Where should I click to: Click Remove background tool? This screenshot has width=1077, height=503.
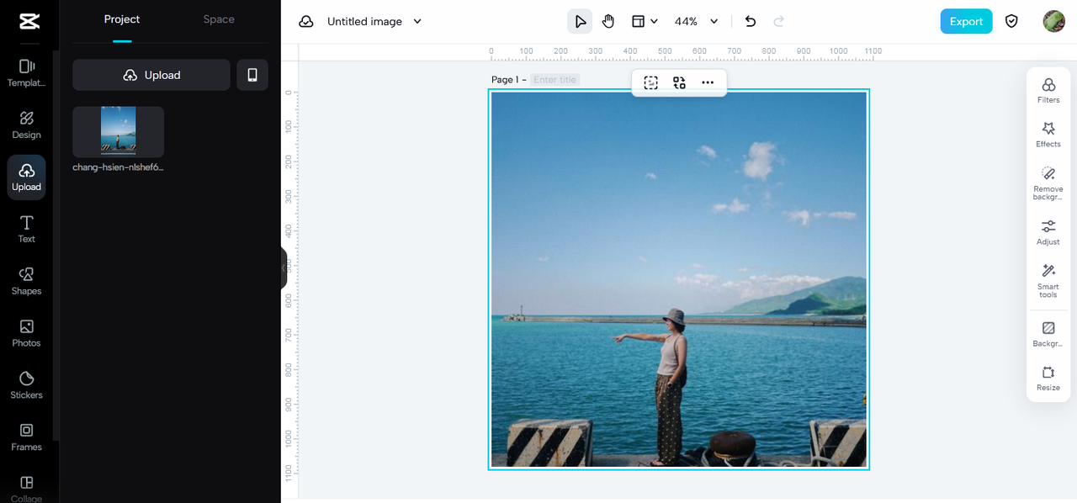[1048, 182]
